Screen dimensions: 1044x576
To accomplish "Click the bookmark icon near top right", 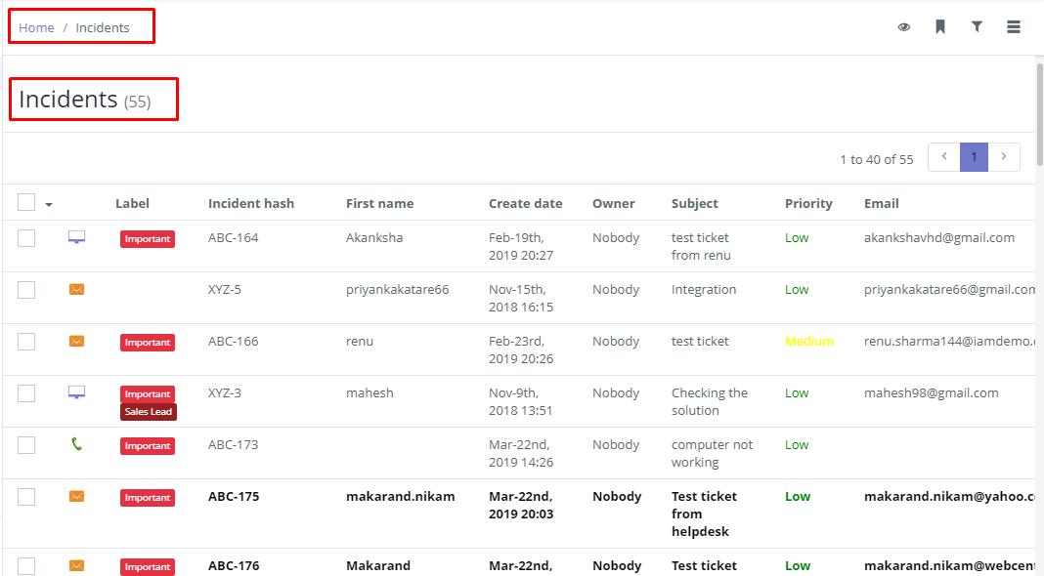I will coord(939,26).
